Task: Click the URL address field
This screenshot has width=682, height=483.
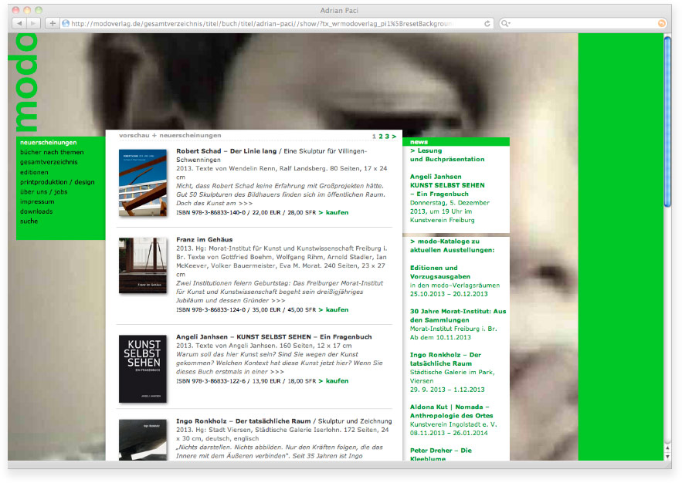Action: click(x=270, y=24)
